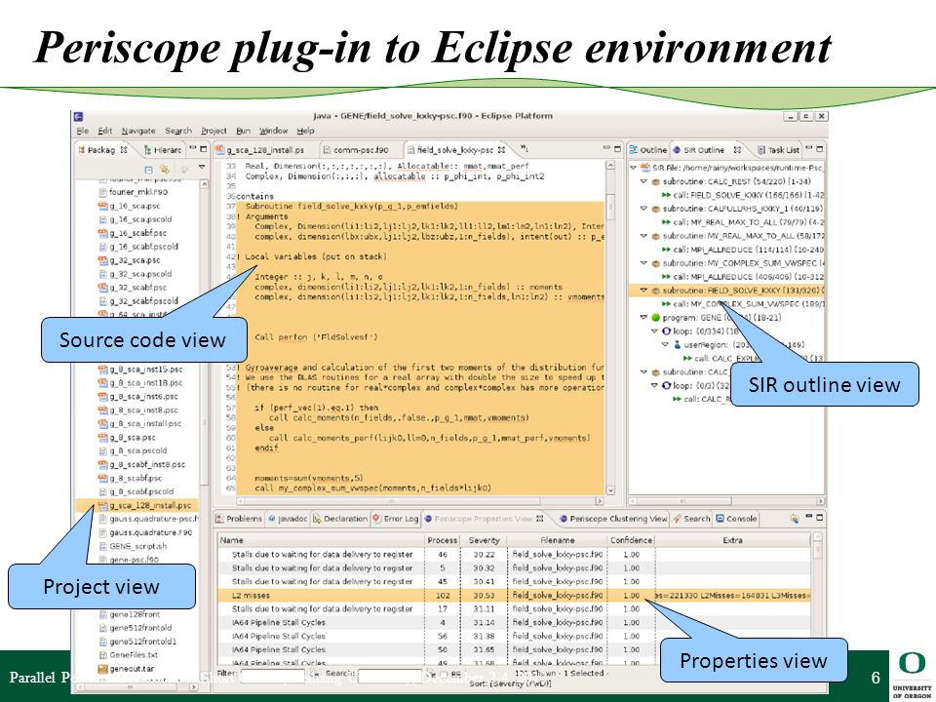Minimize the bottom views panel
This screenshot has height=702, width=936.
(x=809, y=517)
